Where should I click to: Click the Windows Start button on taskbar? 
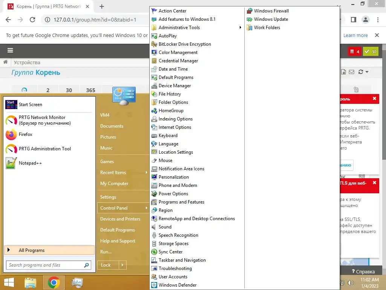click(x=9, y=282)
